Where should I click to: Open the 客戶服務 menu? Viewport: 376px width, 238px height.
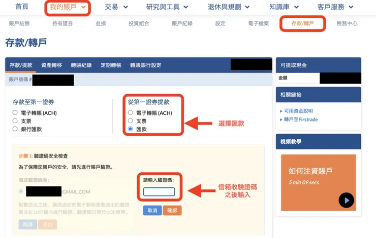coord(331,7)
